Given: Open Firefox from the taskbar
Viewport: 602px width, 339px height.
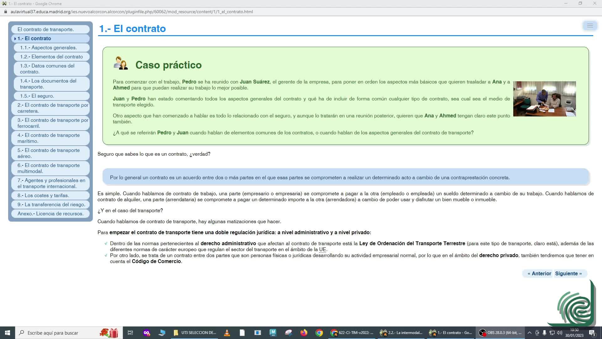Looking at the screenshot, I should click(304, 333).
